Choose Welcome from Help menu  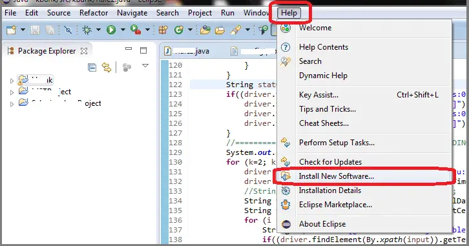[x=364, y=28]
